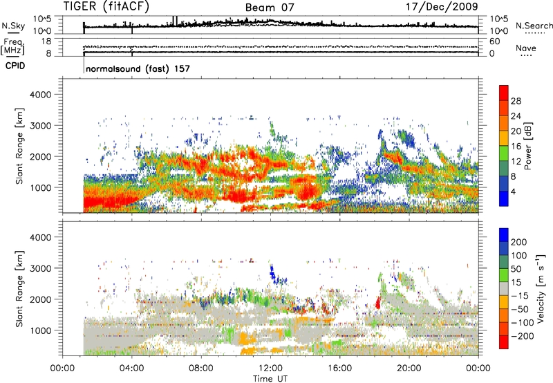
Task: Click the 28 label on Power colorbar
Action: [x=516, y=101]
